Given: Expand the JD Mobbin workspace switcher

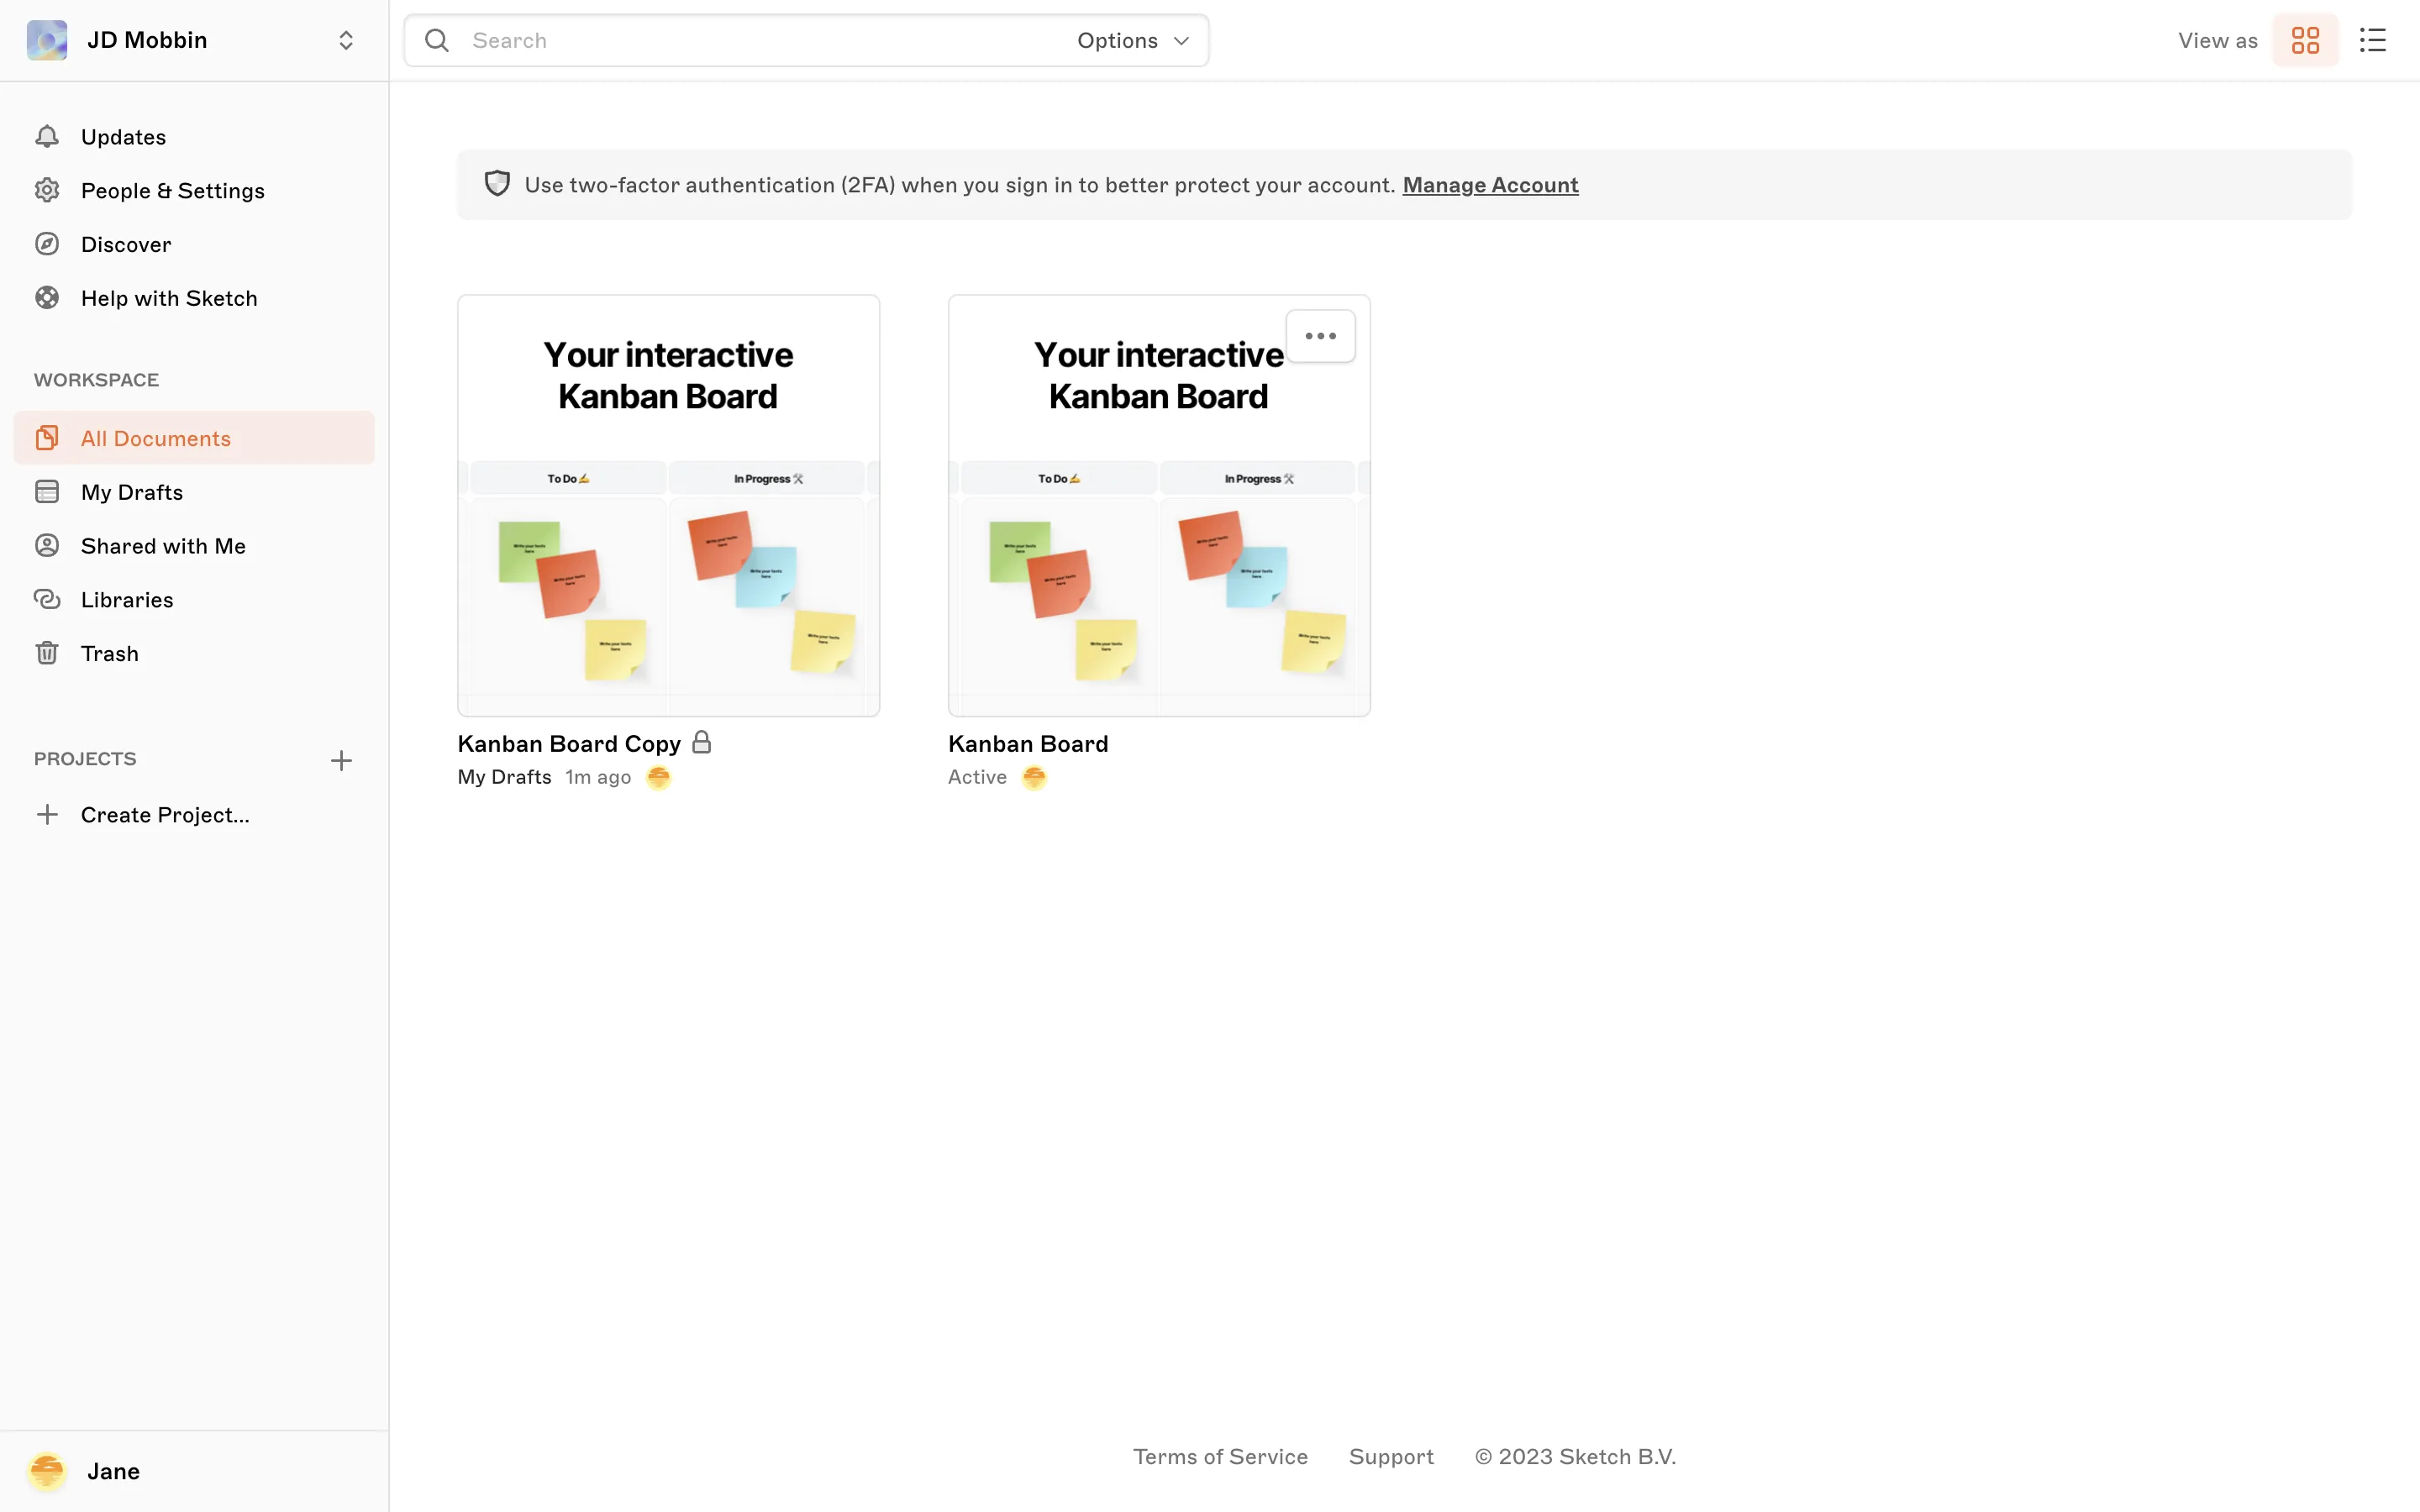Looking at the screenshot, I should click(345, 40).
